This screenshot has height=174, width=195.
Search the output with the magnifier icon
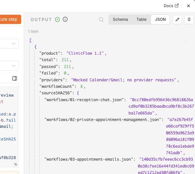pyautogui.click(x=101, y=20)
